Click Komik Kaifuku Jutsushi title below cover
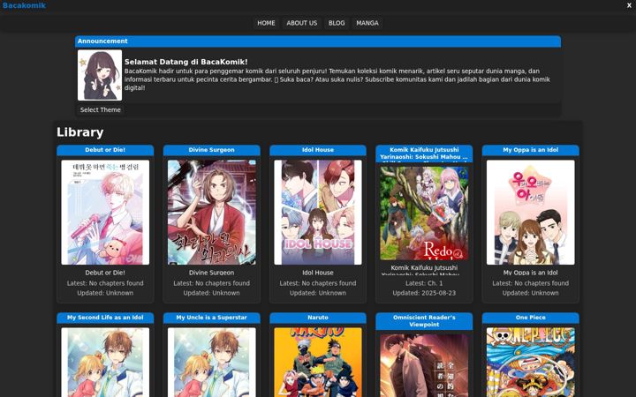 [x=424, y=270]
